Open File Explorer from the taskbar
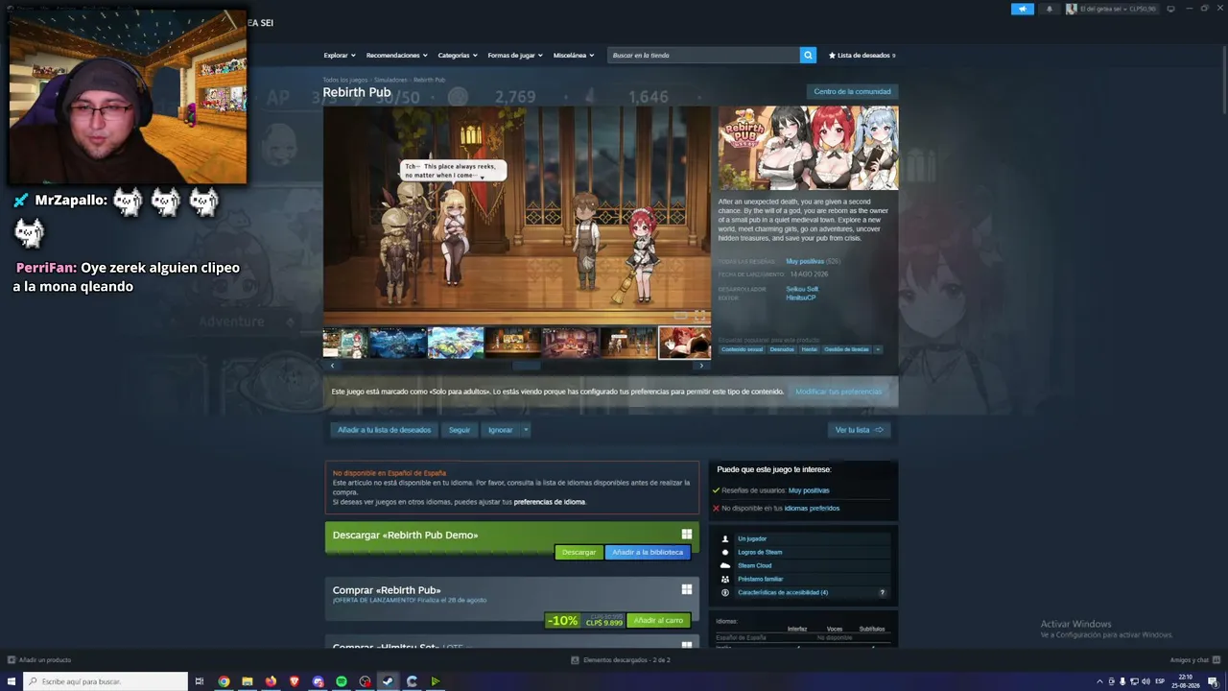This screenshot has height=691, width=1228. pyautogui.click(x=248, y=681)
